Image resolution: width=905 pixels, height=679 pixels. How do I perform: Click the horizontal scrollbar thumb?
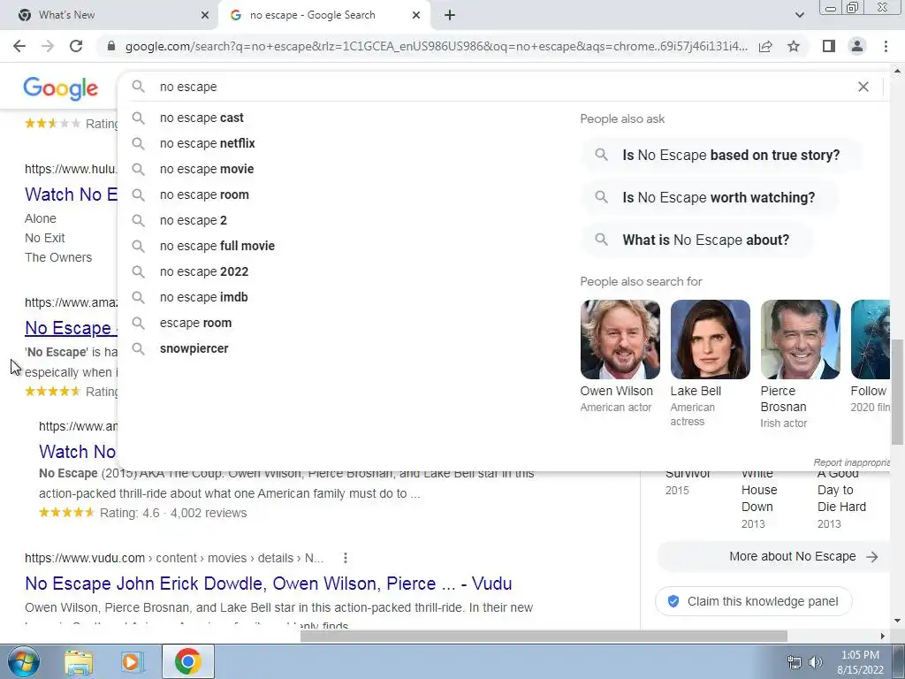tap(544, 636)
